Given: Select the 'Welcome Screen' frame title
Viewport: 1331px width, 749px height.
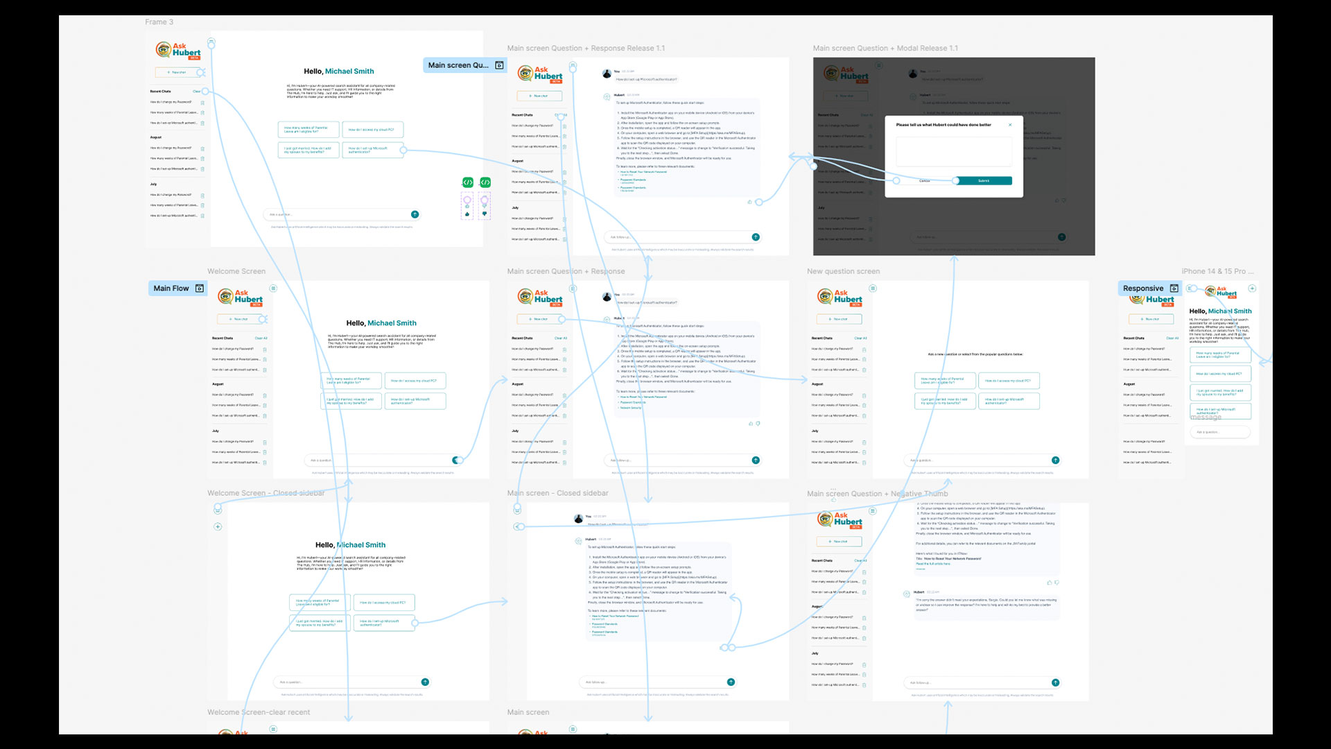Looking at the screenshot, I should [236, 271].
